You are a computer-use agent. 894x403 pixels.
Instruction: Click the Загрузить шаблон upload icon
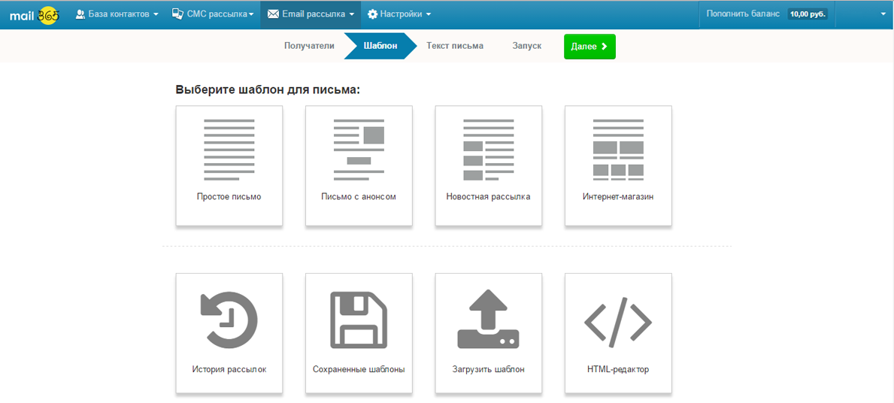coord(489,320)
